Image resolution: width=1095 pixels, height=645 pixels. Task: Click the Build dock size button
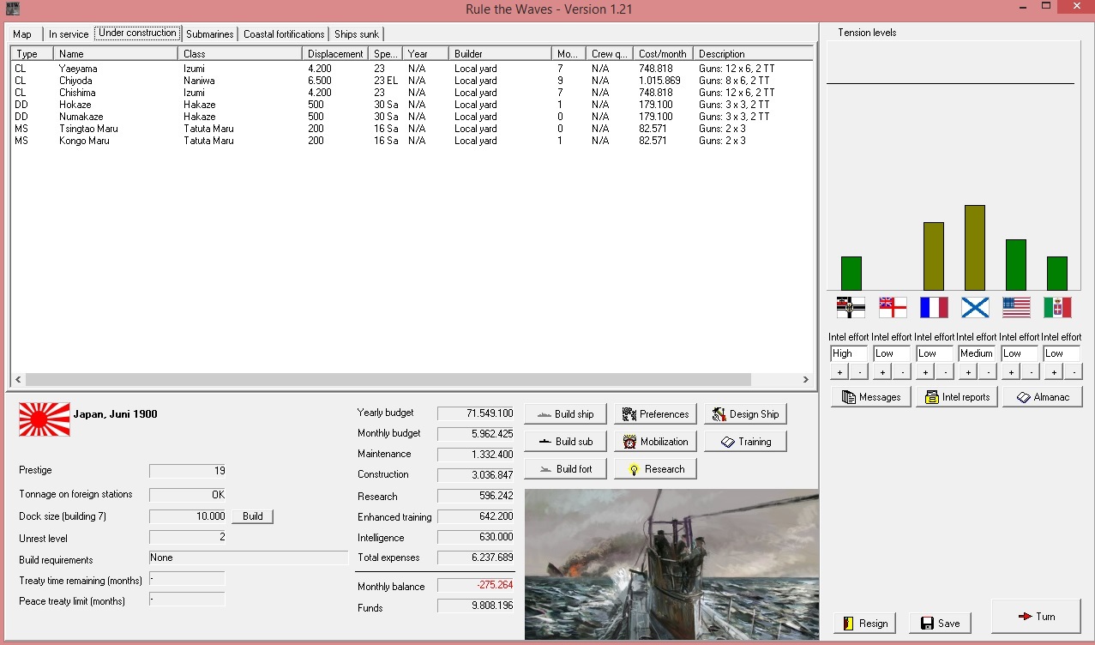[252, 516]
